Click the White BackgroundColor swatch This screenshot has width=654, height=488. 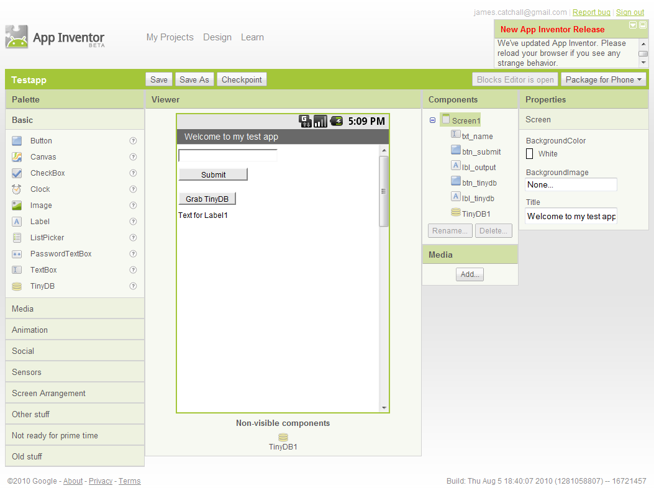coord(530,153)
